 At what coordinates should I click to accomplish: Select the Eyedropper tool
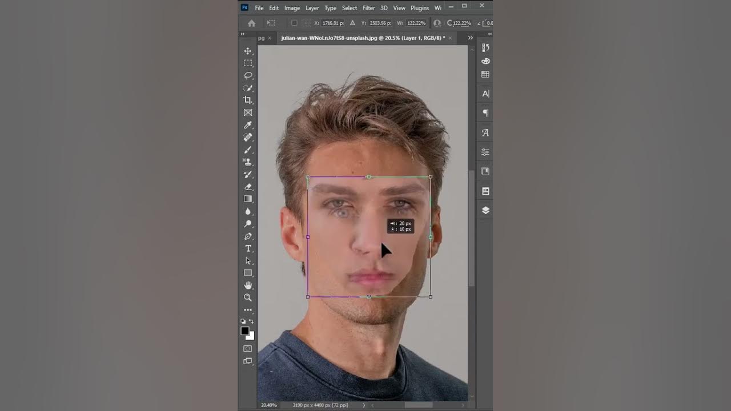click(248, 125)
